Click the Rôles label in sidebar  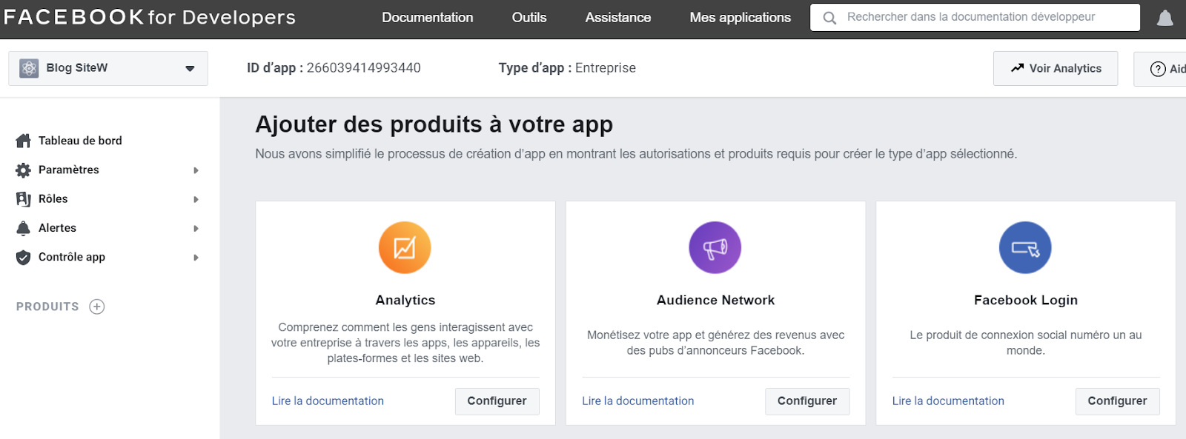(53, 198)
